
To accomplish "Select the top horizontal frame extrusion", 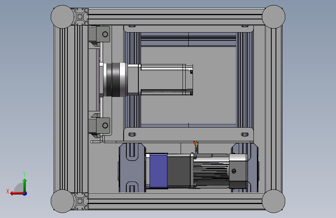I will point(175,17).
